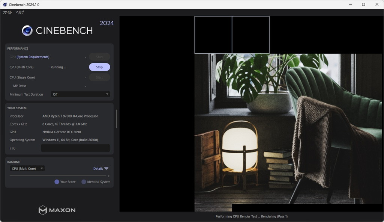Click the Info text field

point(75,148)
